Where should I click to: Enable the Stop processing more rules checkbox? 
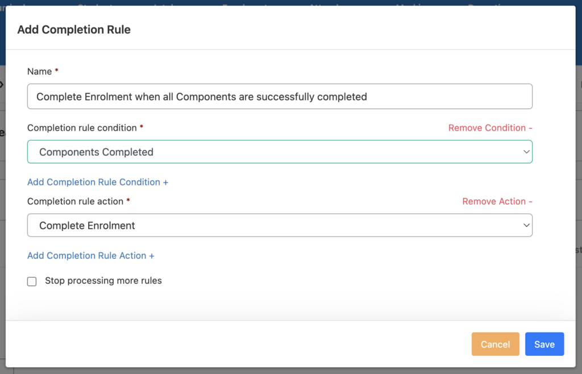point(32,281)
